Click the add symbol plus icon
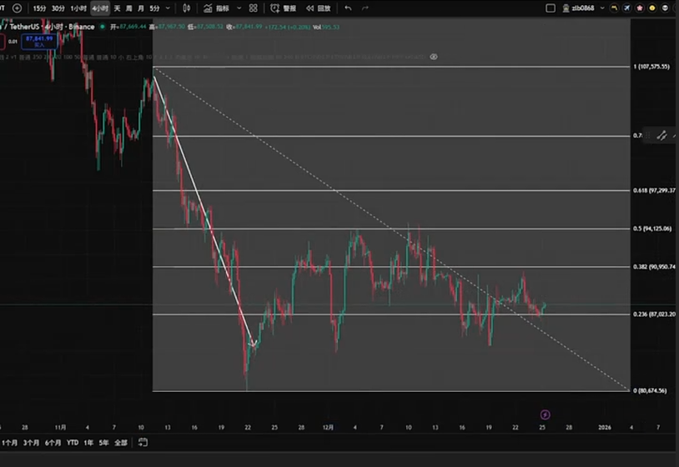 17,8
